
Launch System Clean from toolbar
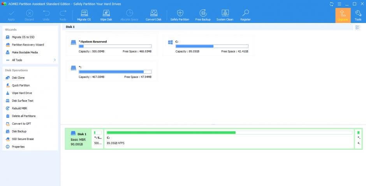pos(225,16)
